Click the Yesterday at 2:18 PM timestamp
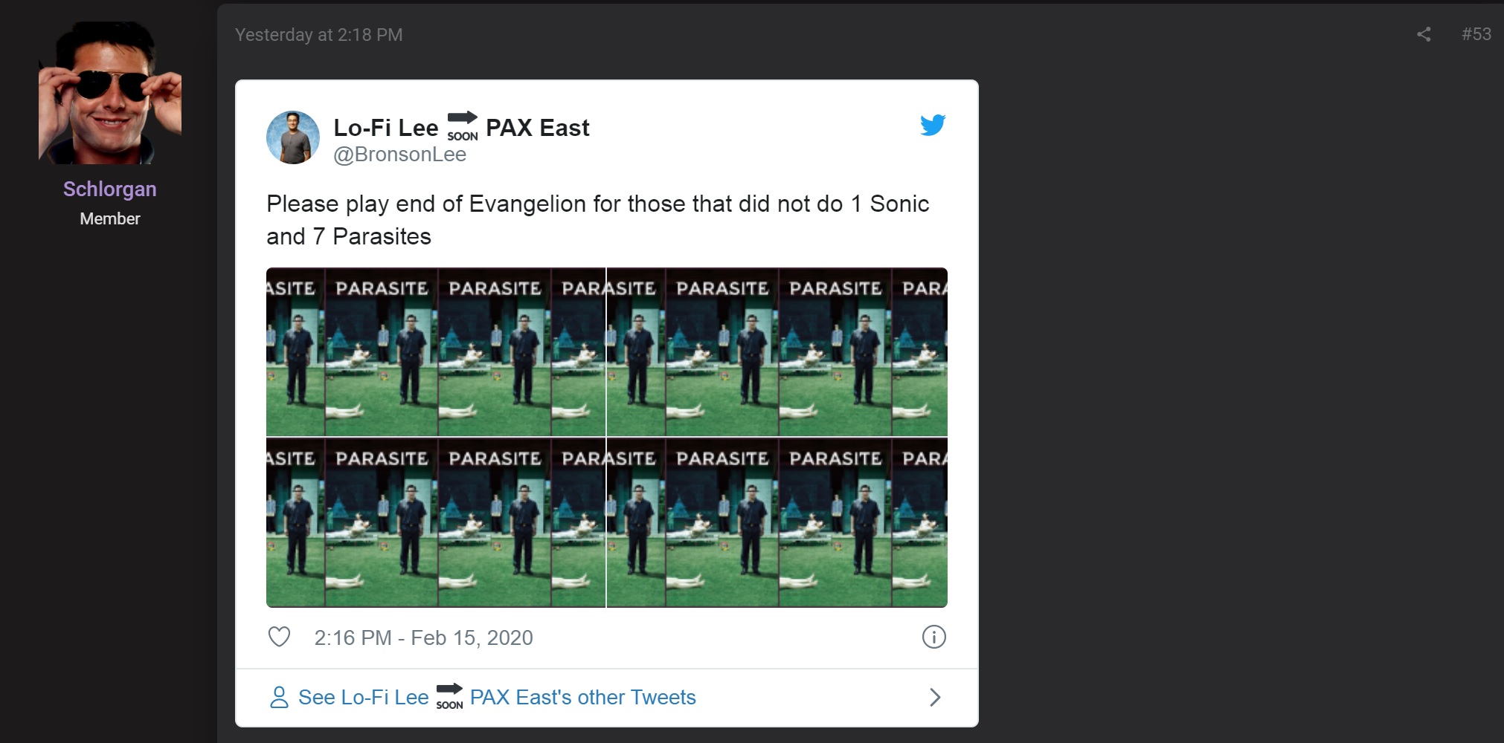Screen dimensions: 1504x743 (319, 35)
